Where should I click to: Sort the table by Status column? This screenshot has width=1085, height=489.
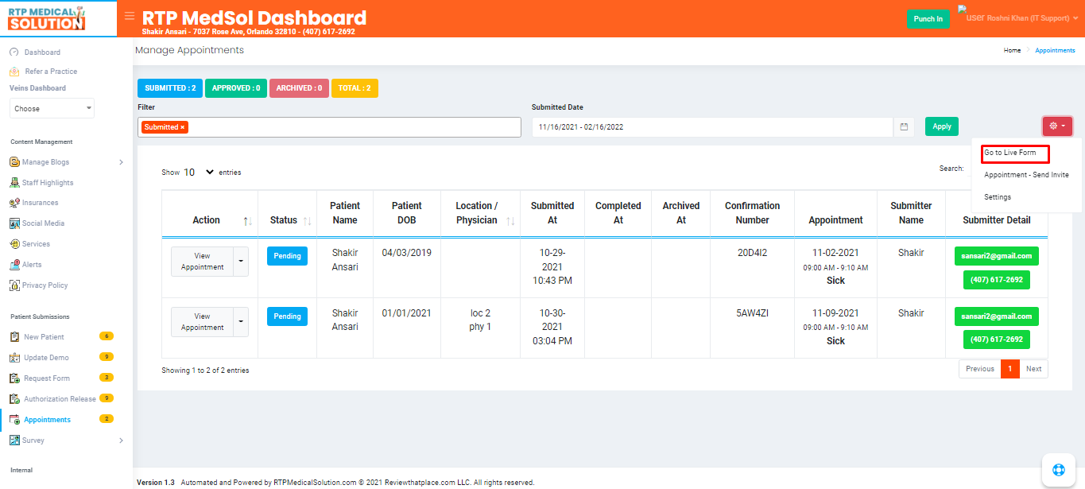coord(308,221)
